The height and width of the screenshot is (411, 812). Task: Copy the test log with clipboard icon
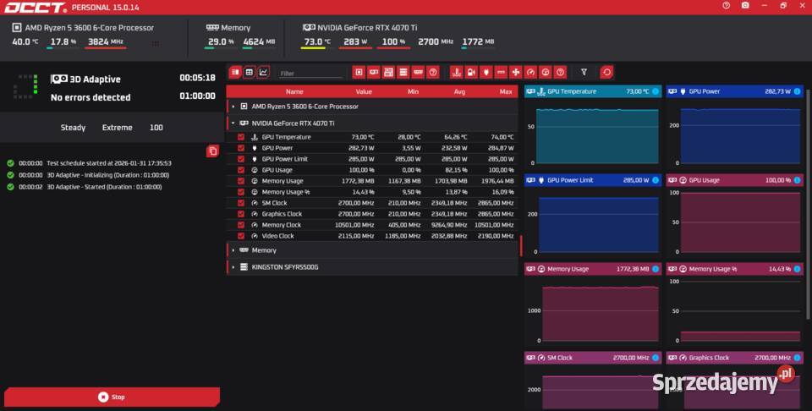tap(213, 151)
